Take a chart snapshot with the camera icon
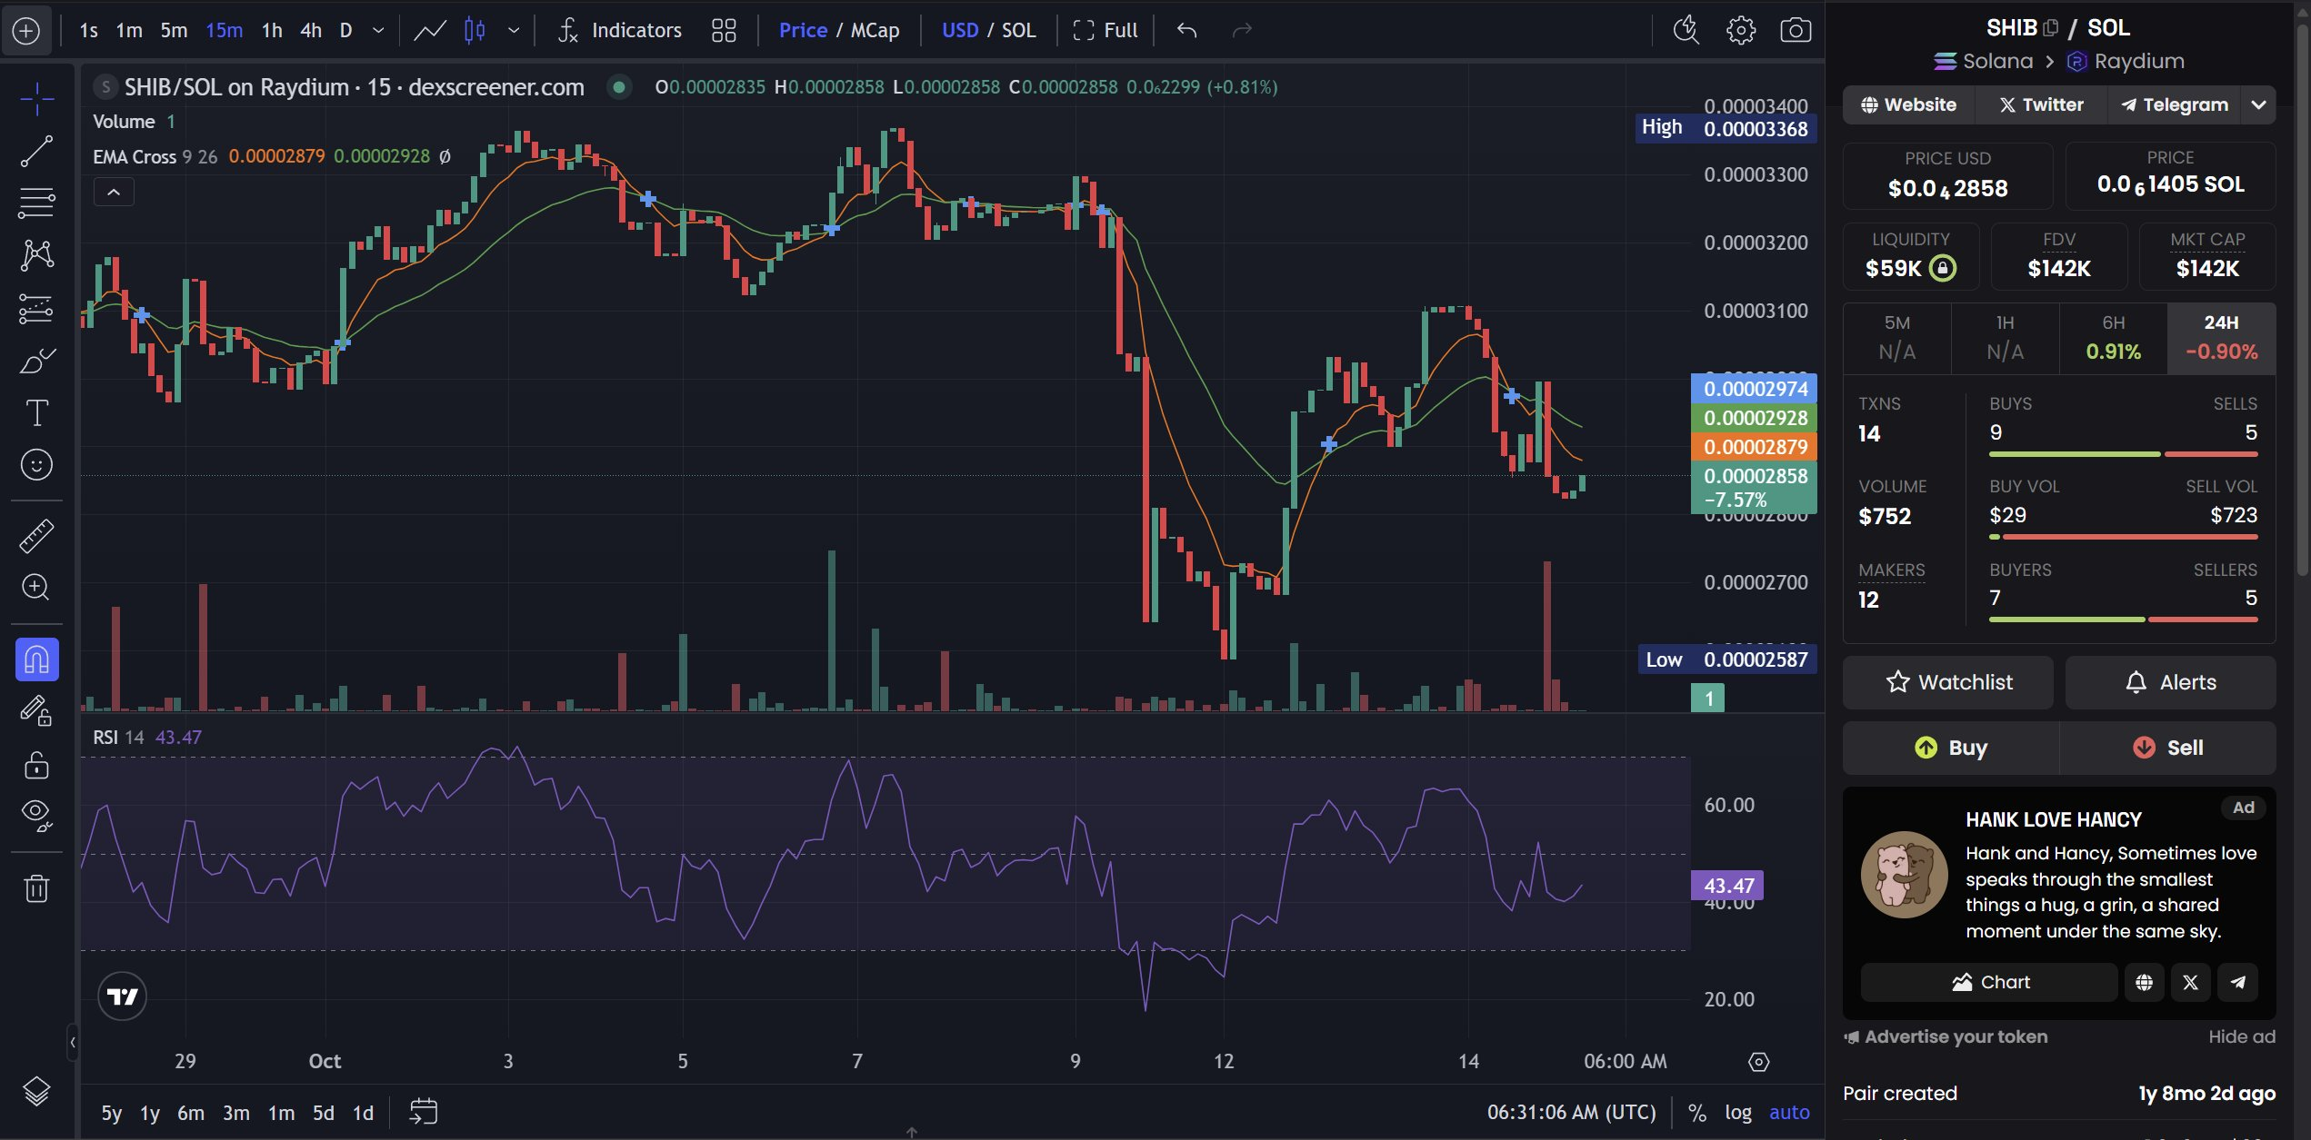2311x1140 pixels. click(1796, 30)
